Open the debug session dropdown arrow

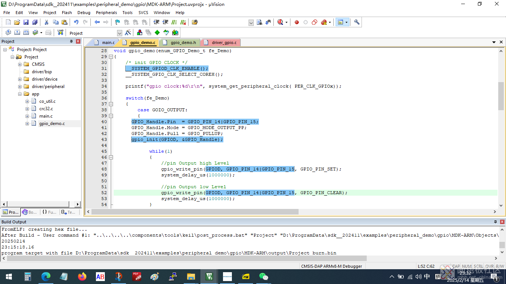coord(287,23)
